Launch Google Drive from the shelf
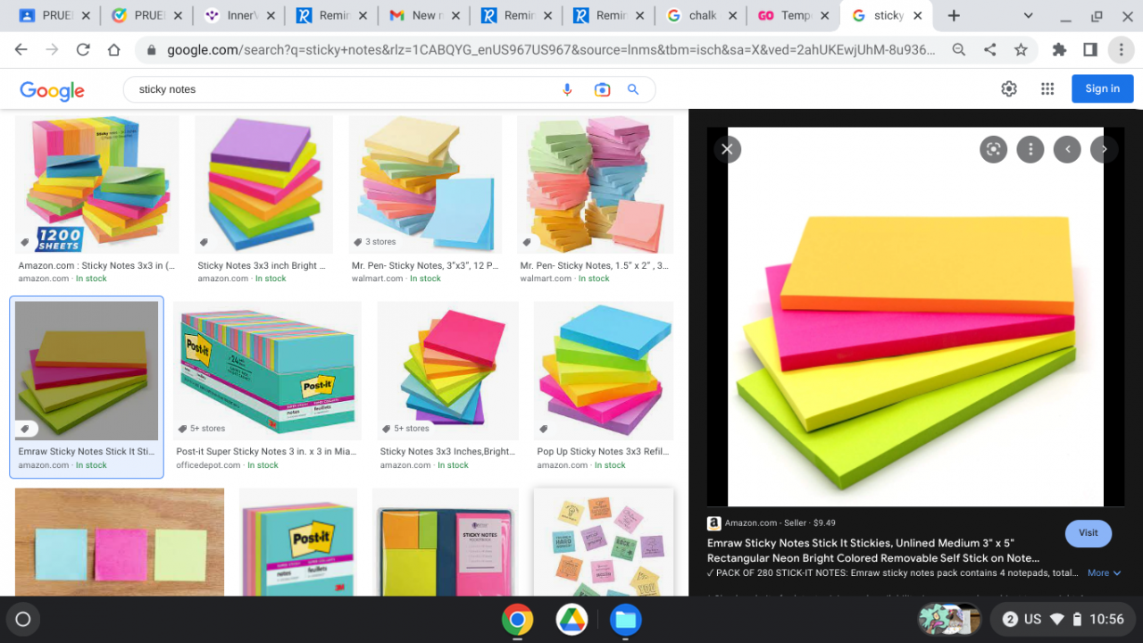This screenshot has width=1143, height=643. (571, 619)
